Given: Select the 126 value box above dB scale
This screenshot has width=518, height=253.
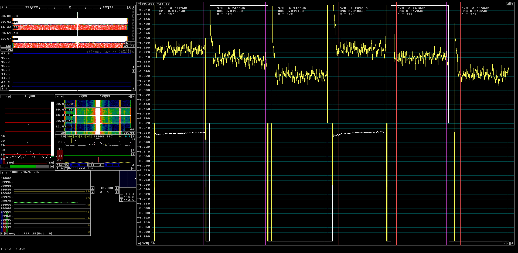Looking at the screenshot, I should click(x=7, y=50).
